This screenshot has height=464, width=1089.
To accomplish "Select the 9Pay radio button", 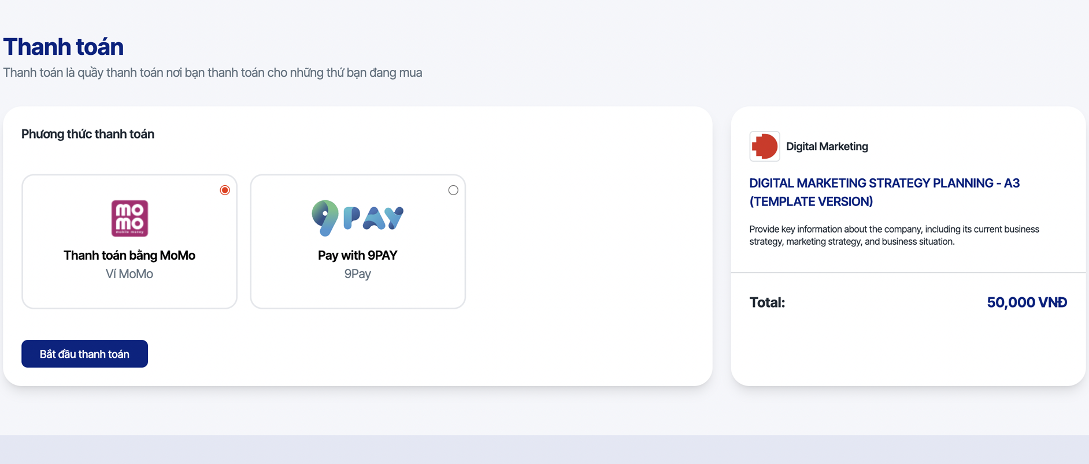I will (x=453, y=190).
